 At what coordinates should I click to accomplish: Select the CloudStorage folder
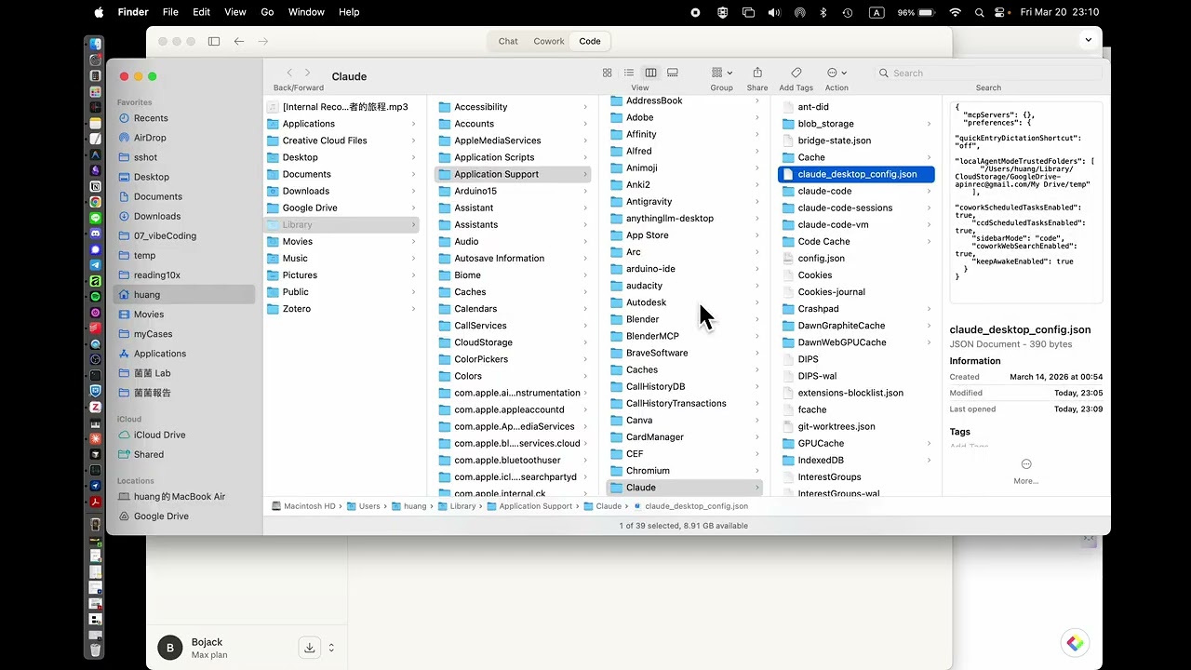pyautogui.click(x=483, y=342)
